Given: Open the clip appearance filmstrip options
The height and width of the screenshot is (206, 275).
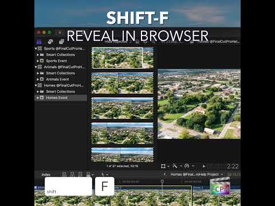Looking at the screenshot, I should coord(137,42).
